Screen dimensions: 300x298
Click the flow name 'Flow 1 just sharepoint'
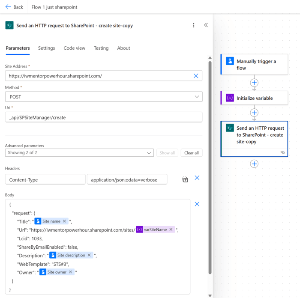click(x=54, y=7)
